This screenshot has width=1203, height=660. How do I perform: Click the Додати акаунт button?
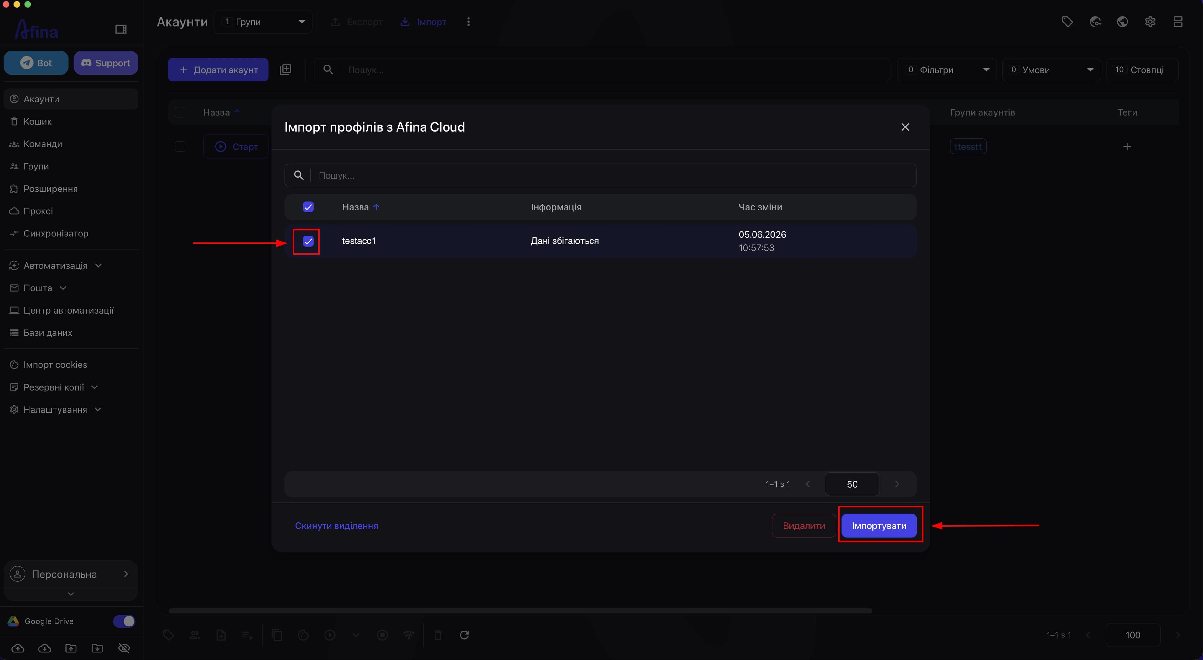pyautogui.click(x=218, y=70)
